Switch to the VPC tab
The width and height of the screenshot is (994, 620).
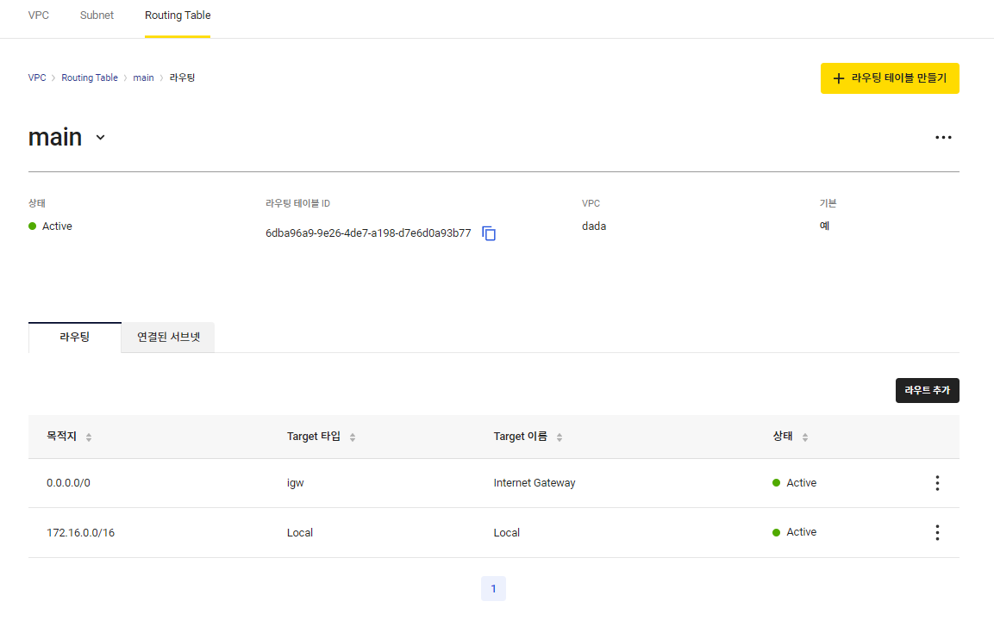39,15
